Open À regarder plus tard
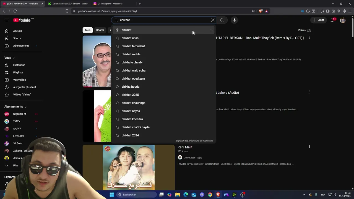 point(21,87)
